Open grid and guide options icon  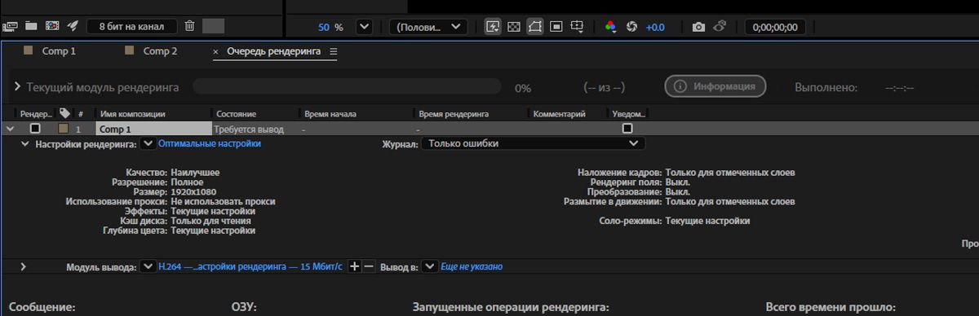click(578, 27)
